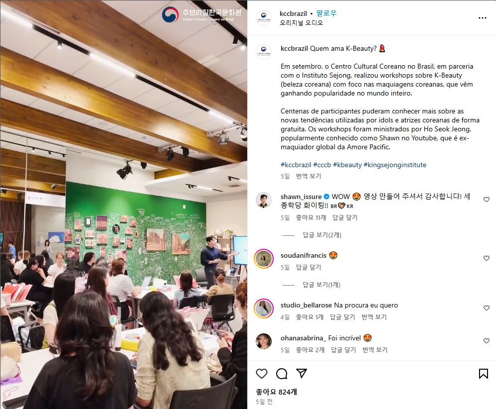Screen dimensions: 496x409
Task: Like shawn_issure's comment heart
Action: pyautogui.click(x=487, y=200)
